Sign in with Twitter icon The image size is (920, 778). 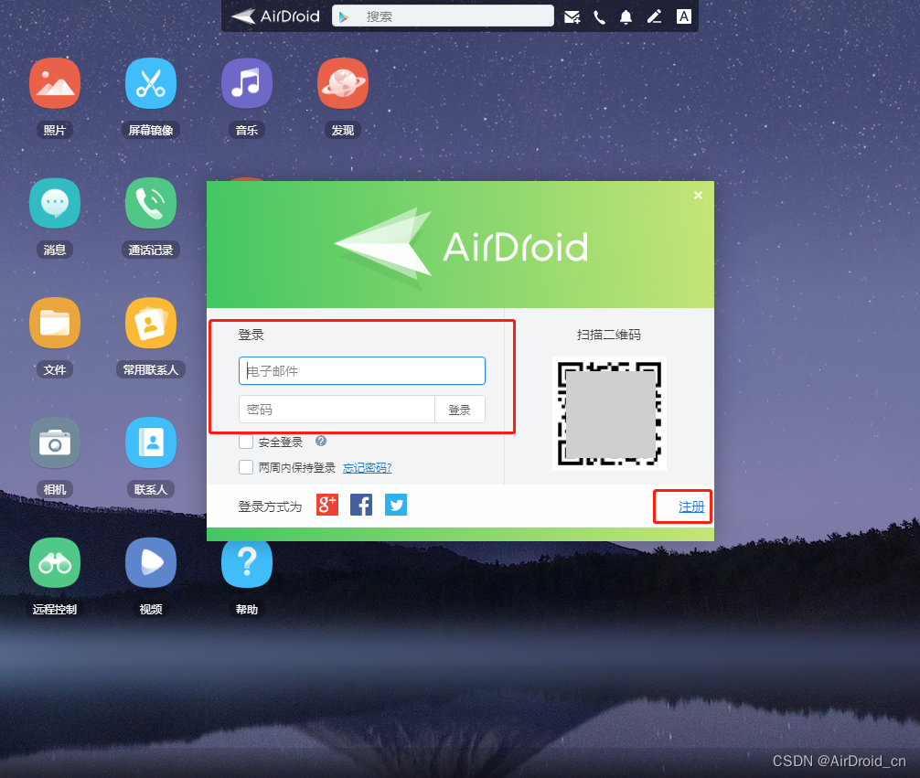(396, 505)
